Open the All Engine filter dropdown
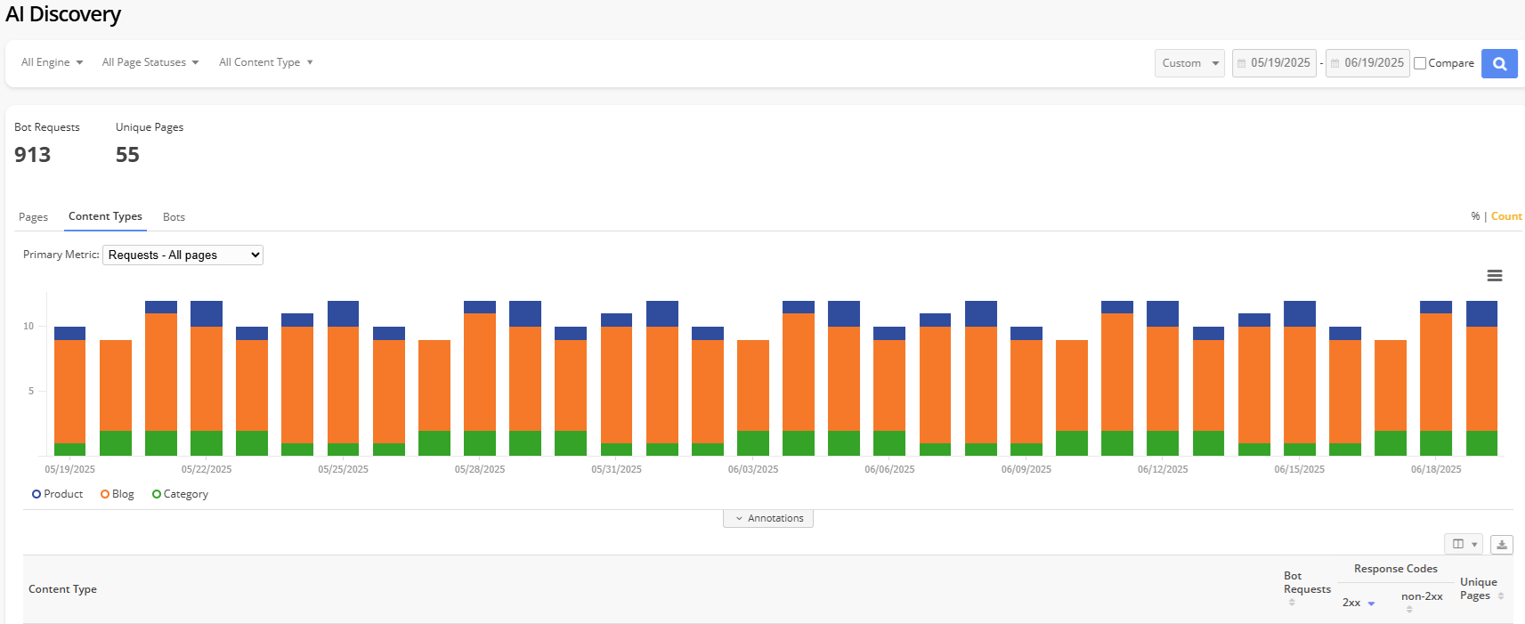 [52, 62]
